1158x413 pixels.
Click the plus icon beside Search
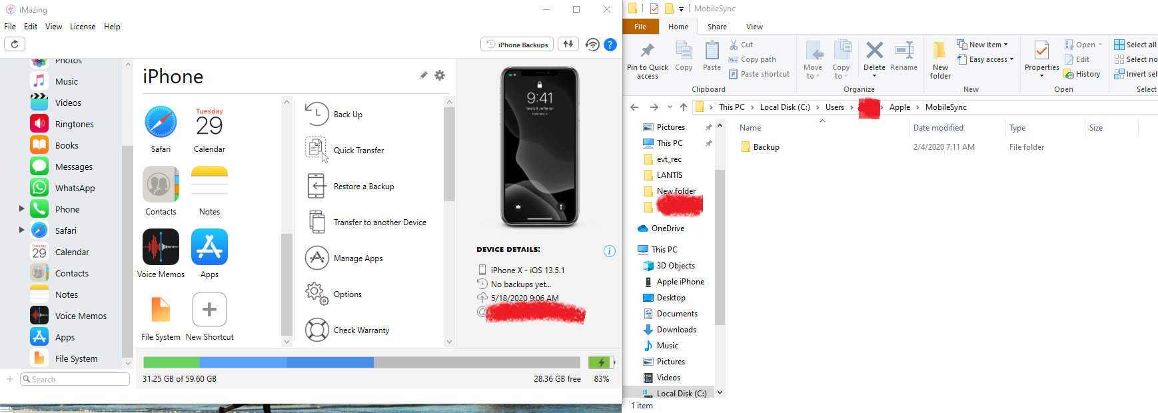pyautogui.click(x=10, y=379)
